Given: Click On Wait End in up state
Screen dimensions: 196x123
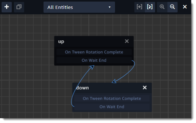Looking at the screenshot, I should pos(94,60).
